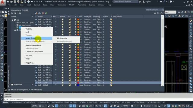This screenshot has height=108, width=193.
Task: Open the 1:1 / 100% annotation scale dropdown
Action: 129,106
